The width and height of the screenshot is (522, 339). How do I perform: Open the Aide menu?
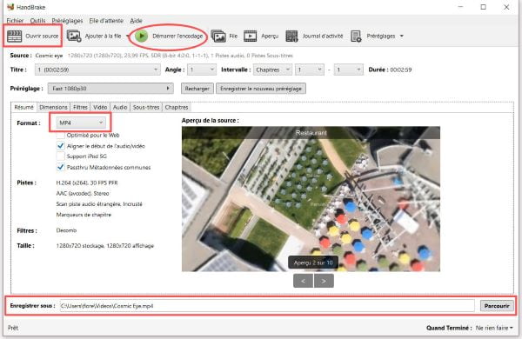[136, 21]
